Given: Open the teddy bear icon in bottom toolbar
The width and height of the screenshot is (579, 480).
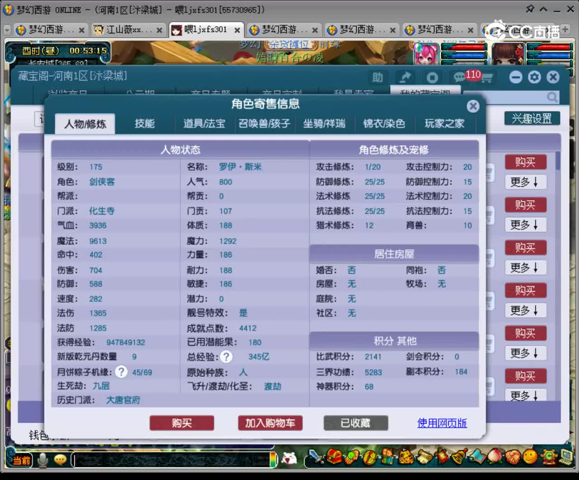Looking at the screenshot, I should (x=388, y=456).
